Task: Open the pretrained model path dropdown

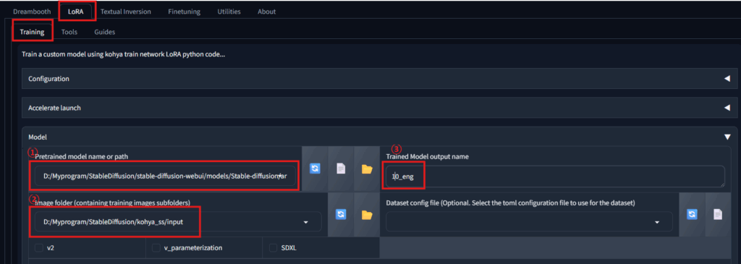Action: tap(280, 176)
